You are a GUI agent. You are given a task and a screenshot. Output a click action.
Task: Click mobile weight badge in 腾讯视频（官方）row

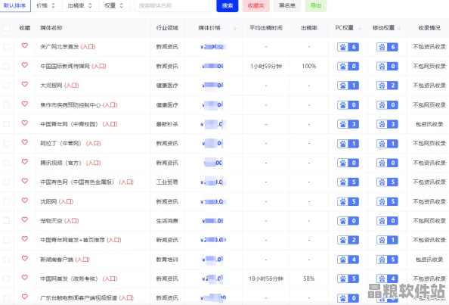click(x=387, y=163)
